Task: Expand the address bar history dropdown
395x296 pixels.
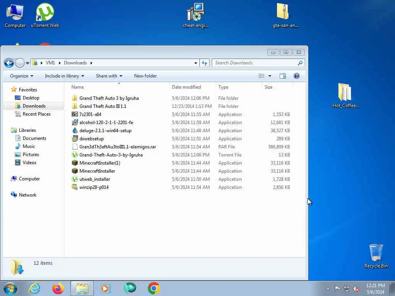Action: pyautogui.click(x=196, y=63)
